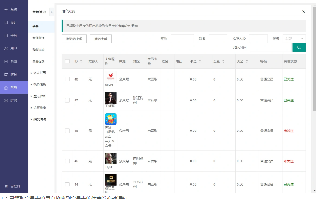Click the 营销 gift icon
Viewport: 316px width, 199px height.
[x=6, y=87]
